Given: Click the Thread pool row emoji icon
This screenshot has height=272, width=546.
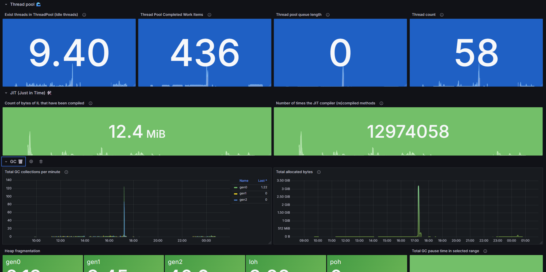Looking at the screenshot, I should click(x=39, y=4).
